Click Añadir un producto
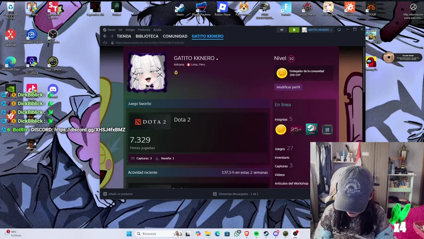424x239 pixels. 118,194
